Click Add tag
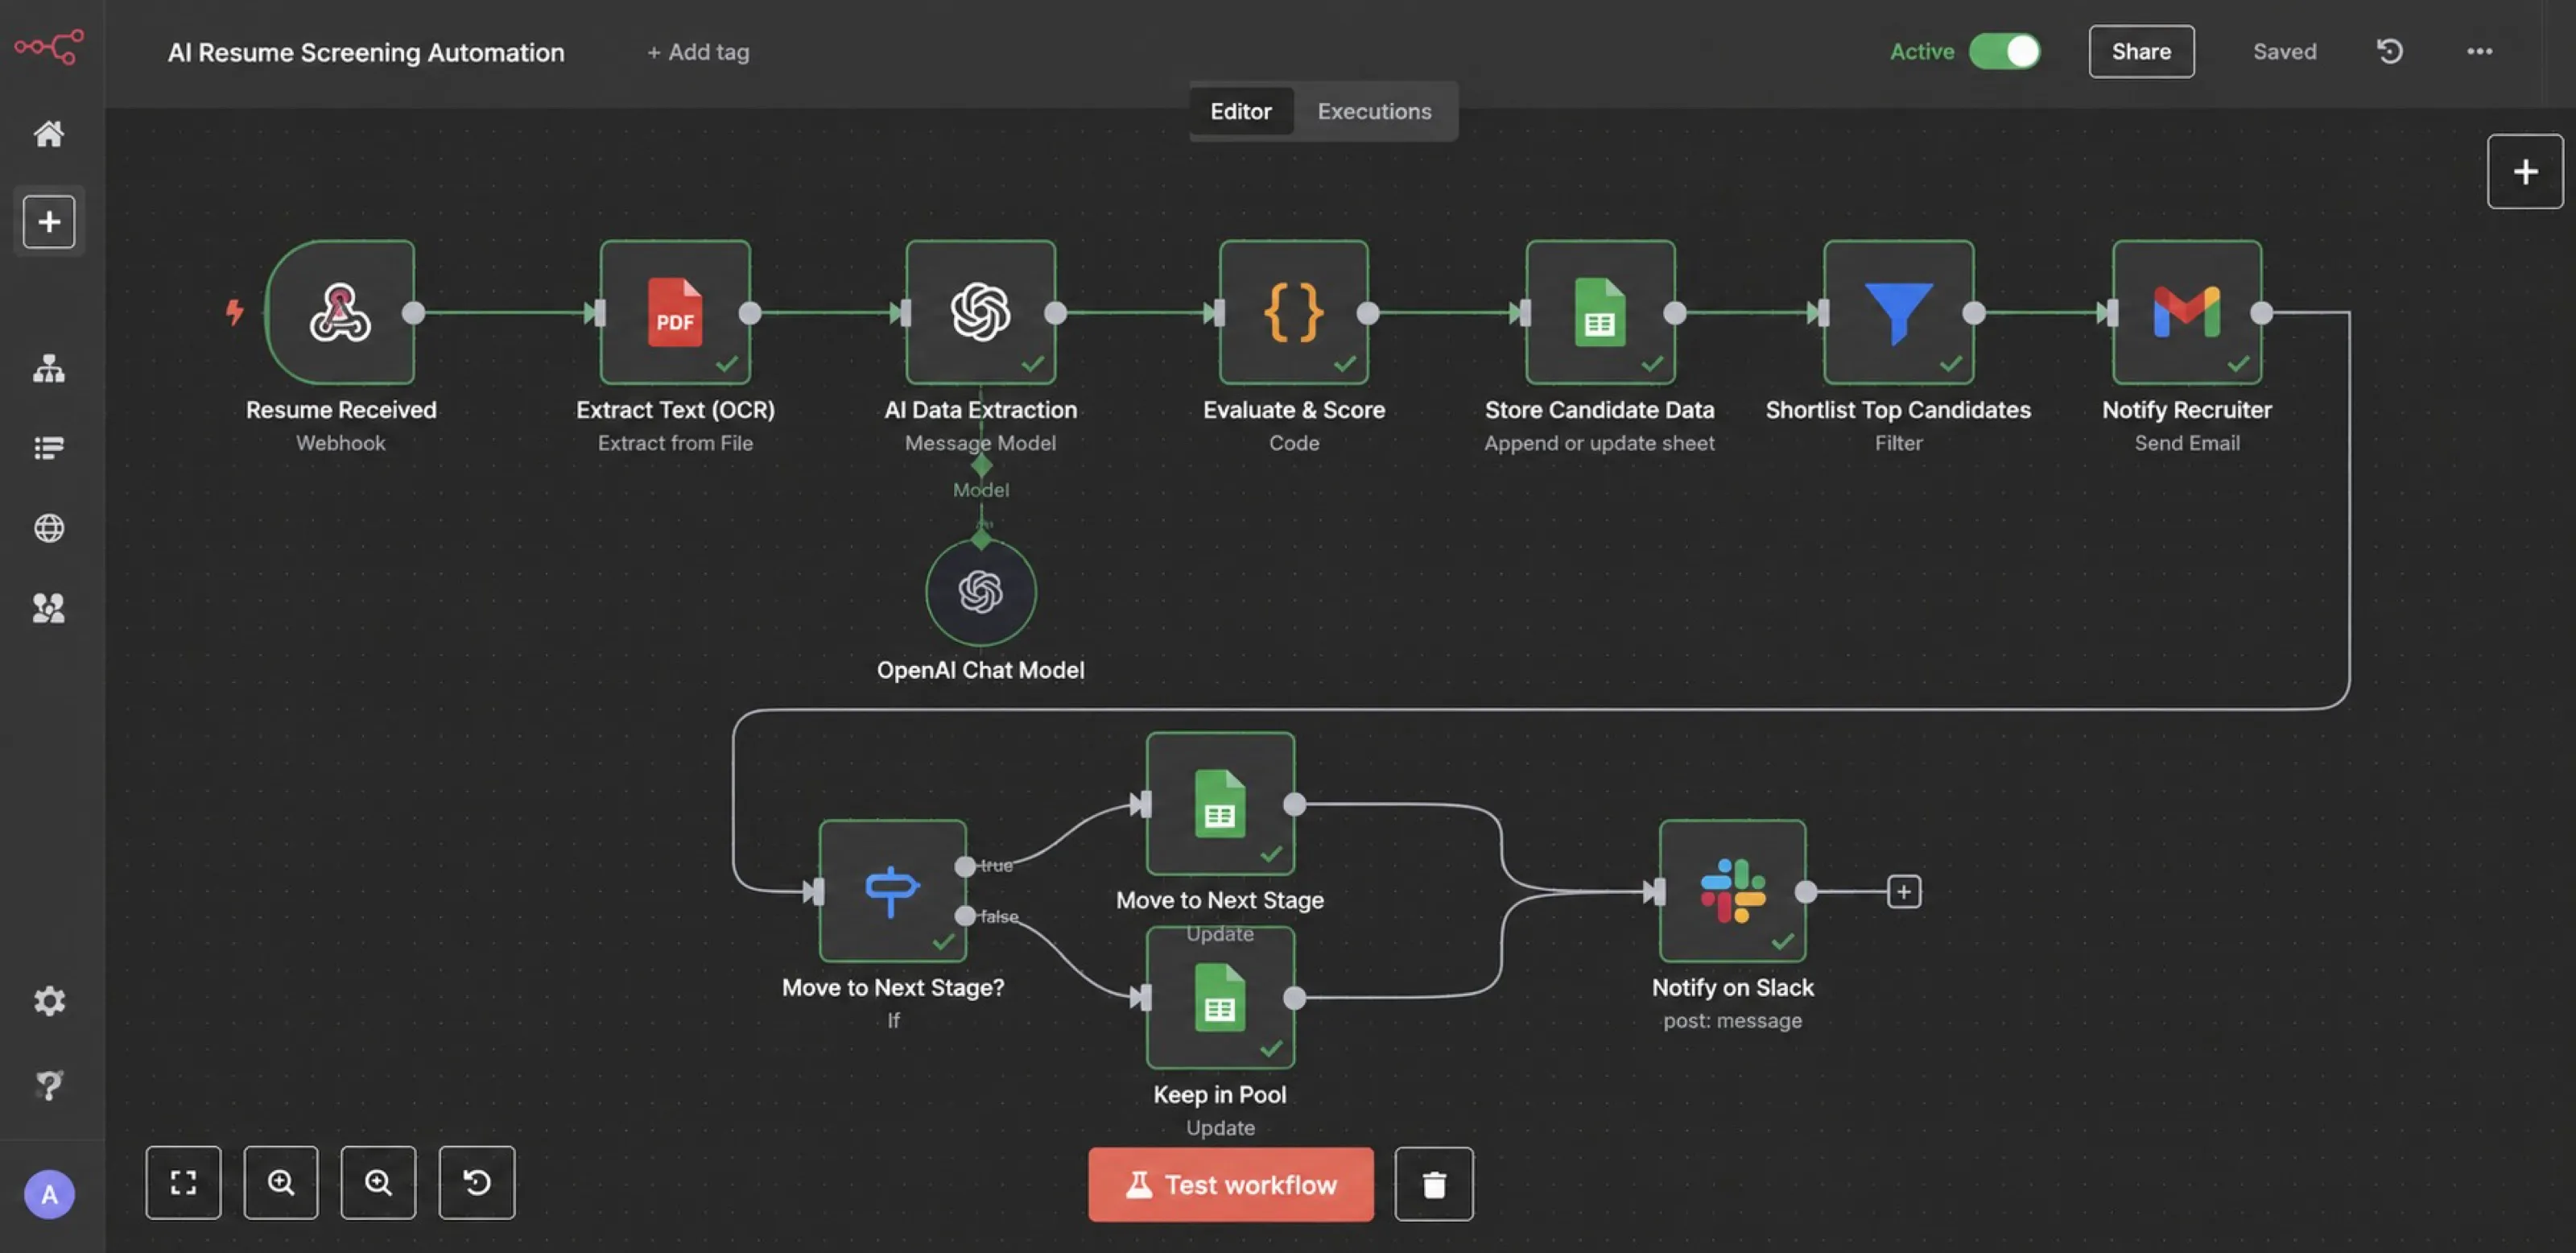Image resolution: width=2576 pixels, height=1253 pixels. coord(698,52)
